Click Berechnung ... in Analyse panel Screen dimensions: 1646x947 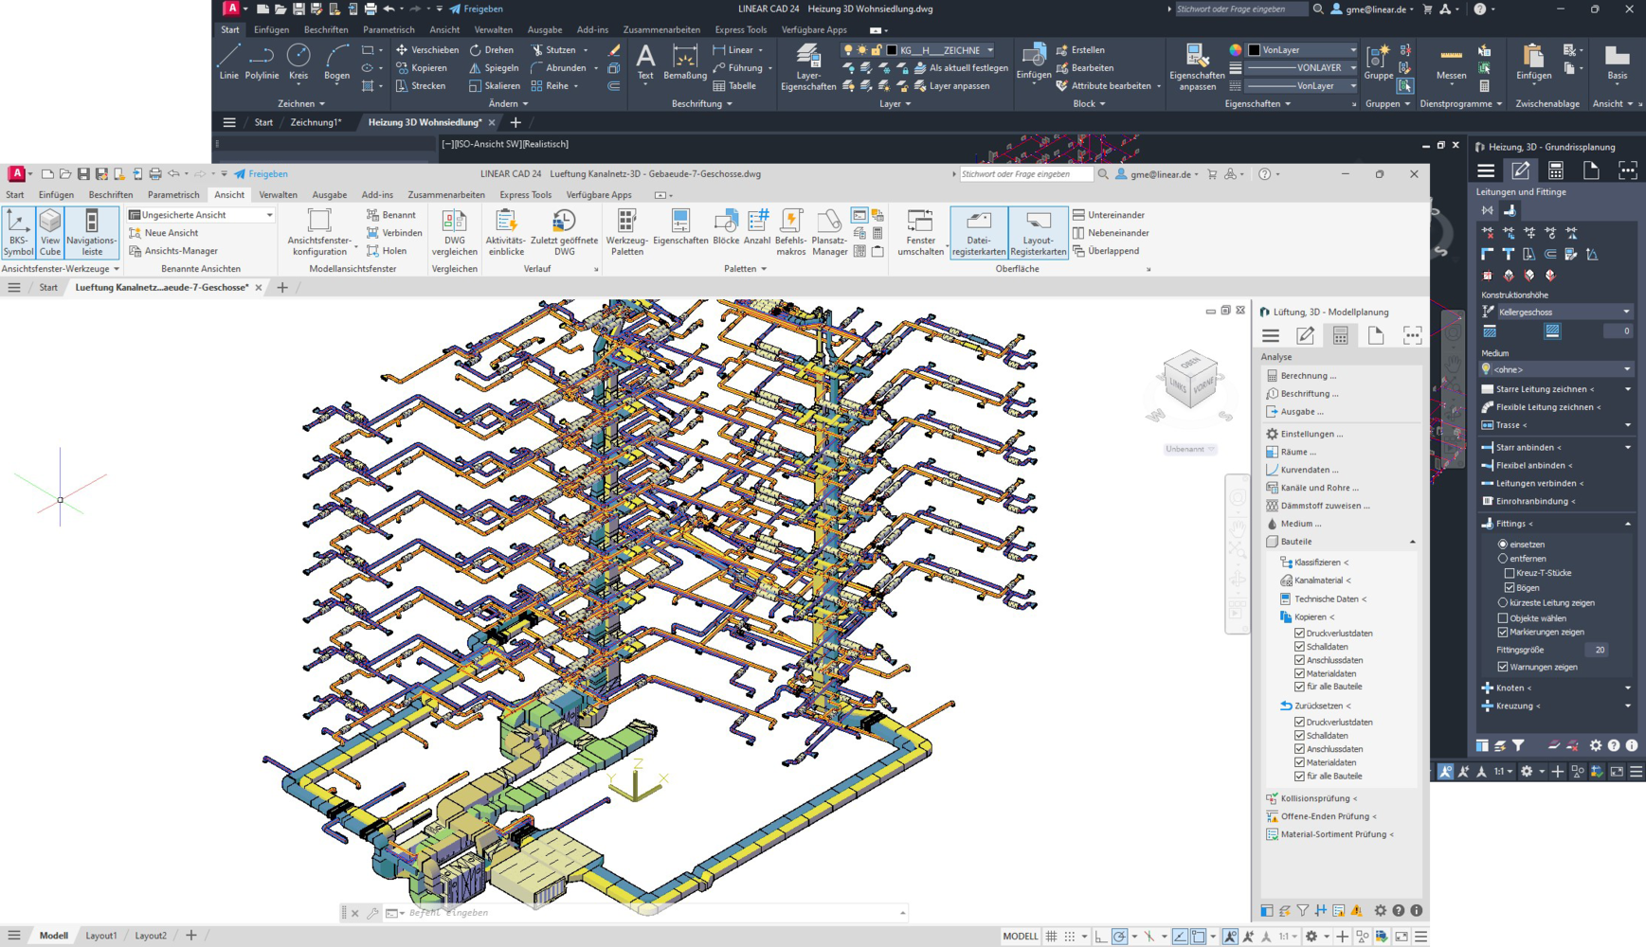point(1308,376)
